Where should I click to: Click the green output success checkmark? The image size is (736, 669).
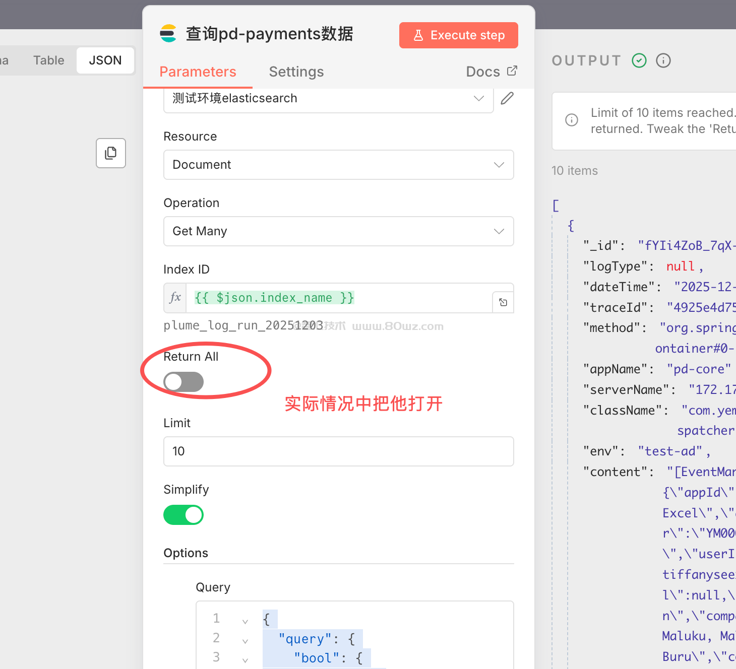(x=639, y=61)
